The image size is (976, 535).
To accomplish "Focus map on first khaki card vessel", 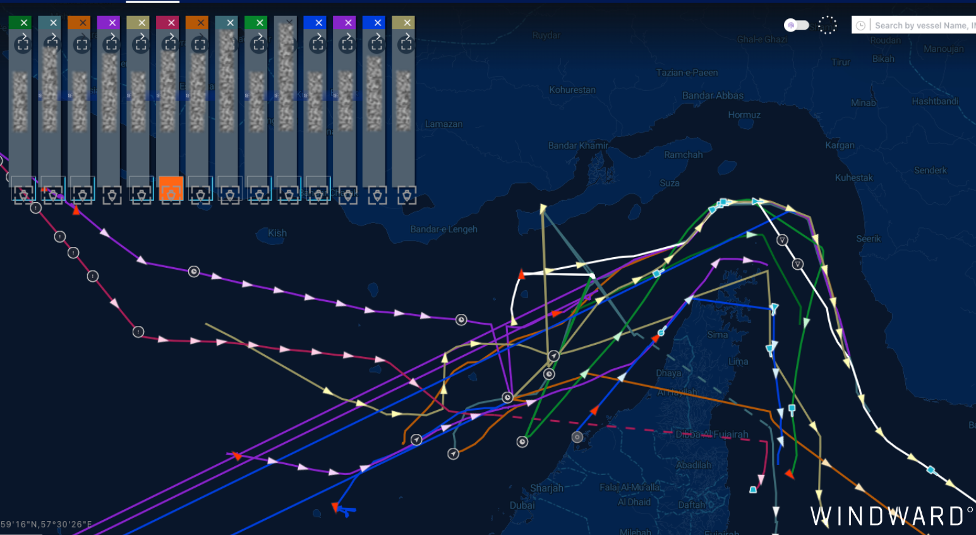I will [x=140, y=45].
